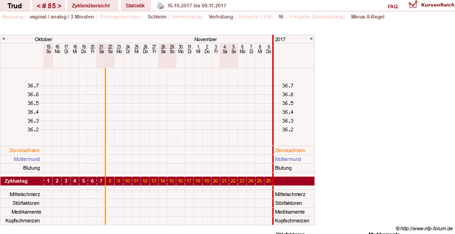Click the left 36.7 temperature label
The width and height of the screenshot is (455, 234).
coord(33,86)
